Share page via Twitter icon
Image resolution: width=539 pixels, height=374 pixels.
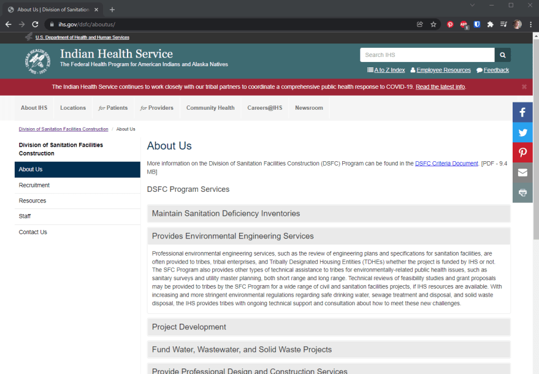(x=522, y=132)
